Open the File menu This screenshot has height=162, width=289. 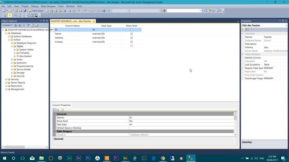(3, 6)
